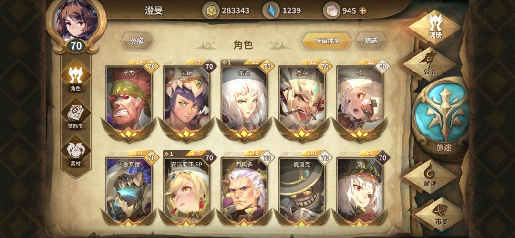
Task: Open the 古鲁瓦德 character card
Action: [x=129, y=188]
